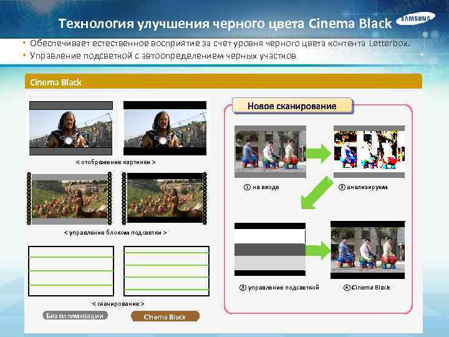Select the slide title about Cinema Black technology
Viewport: 449px width, 337px height.
coord(225,24)
